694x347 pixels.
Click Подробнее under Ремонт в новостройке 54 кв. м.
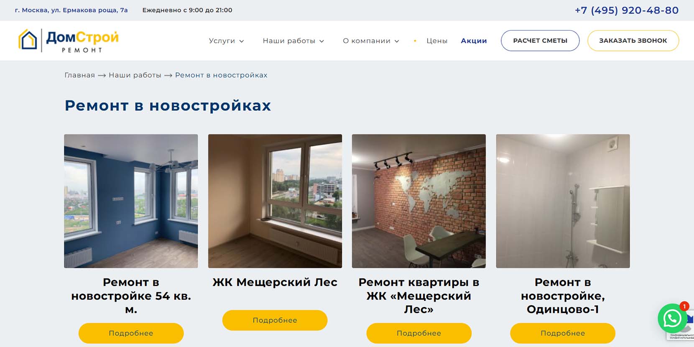(131, 333)
